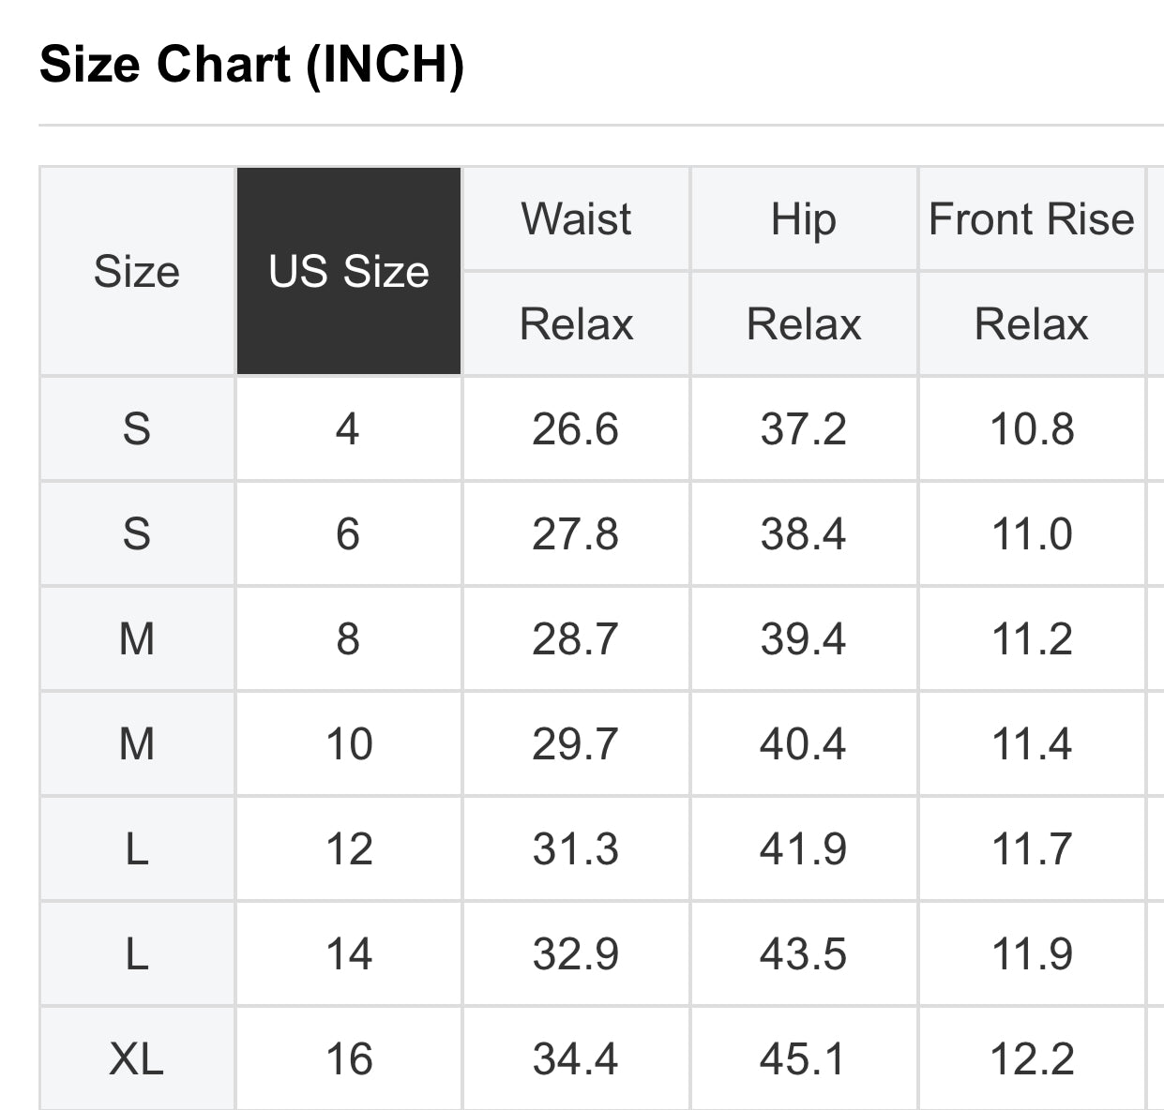1164x1110 pixels.
Task: Select the Hip column header
Action: 803,219
